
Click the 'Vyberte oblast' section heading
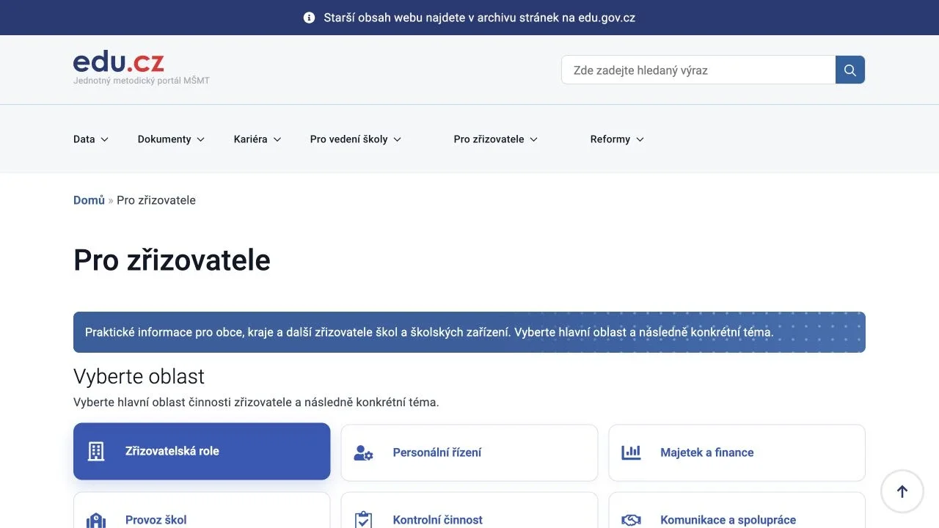coord(139,376)
